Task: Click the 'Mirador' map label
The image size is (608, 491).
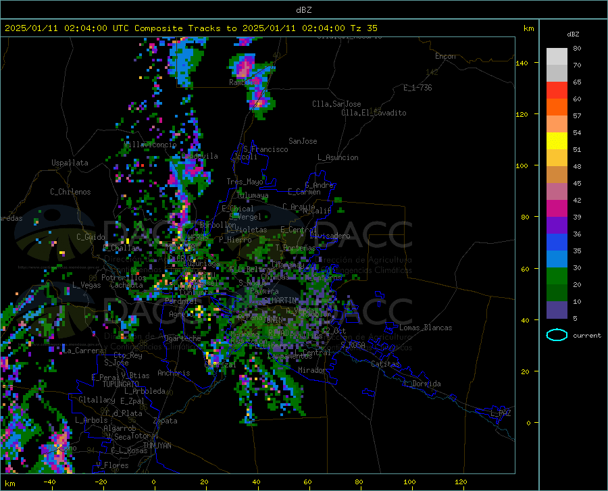Action: pos(311,370)
